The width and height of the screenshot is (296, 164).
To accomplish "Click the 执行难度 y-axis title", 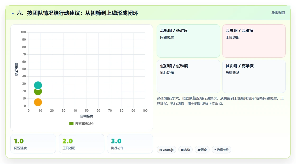I will tap(16, 69).
